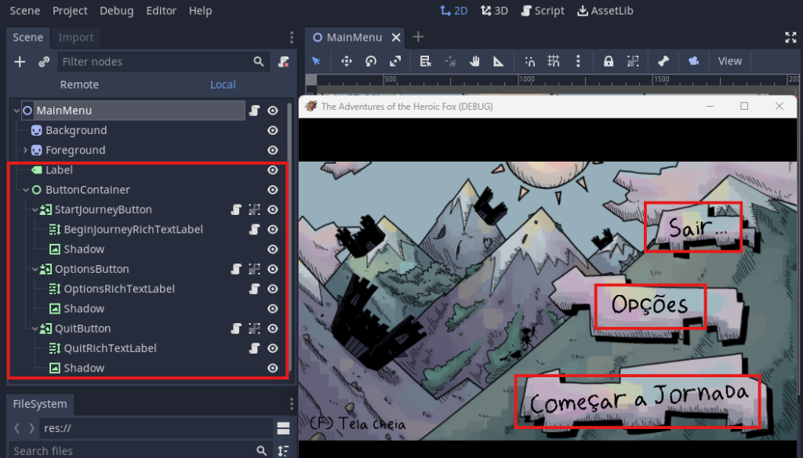Image resolution: width=803 pixels, height=458 pixels.
Task: Enable the Pan Mode hand tool
Action: (x=474, y=61)
